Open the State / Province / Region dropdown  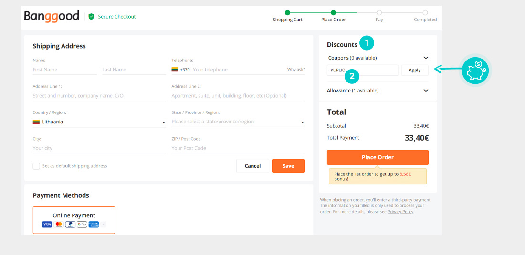click(x=238, y=122)
